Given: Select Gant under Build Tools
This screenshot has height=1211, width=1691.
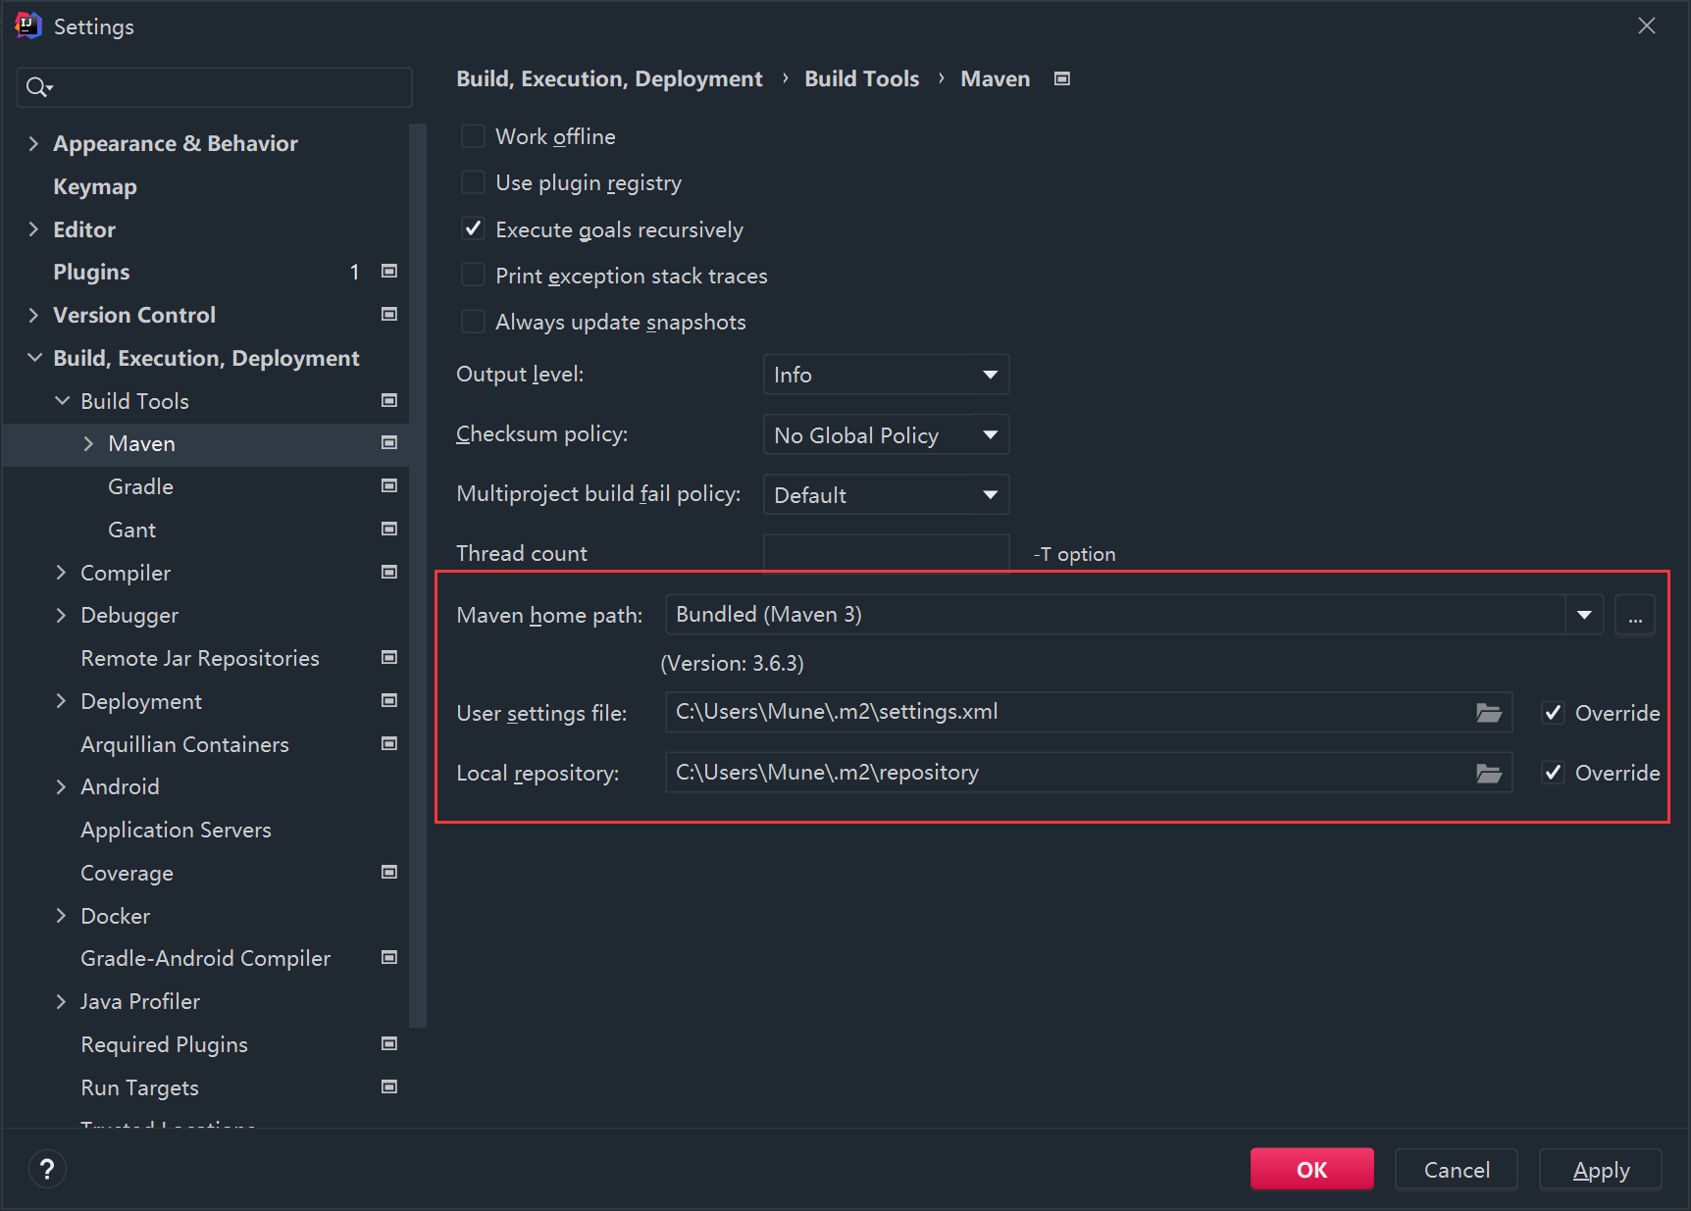Looking at the screenshot, I should click(131, 530).
